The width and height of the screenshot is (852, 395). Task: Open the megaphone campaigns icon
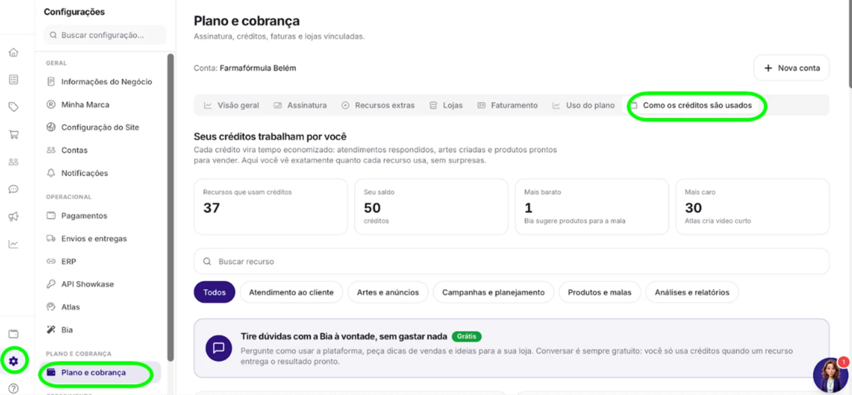pos(13,217)
